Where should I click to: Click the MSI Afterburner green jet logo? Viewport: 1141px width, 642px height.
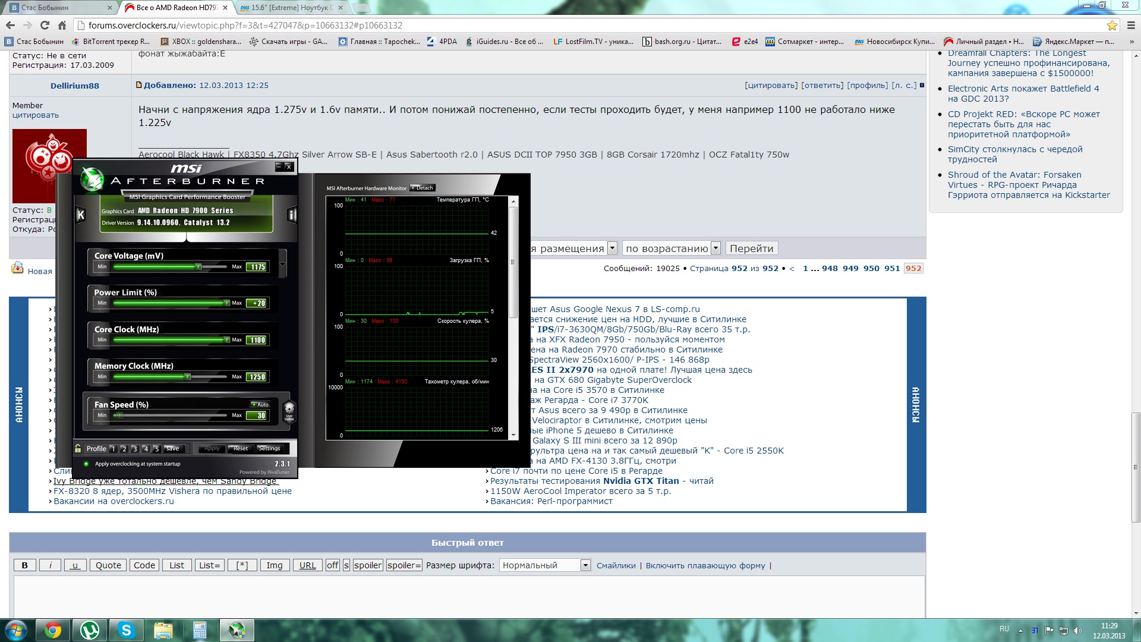(x=92, y=178)
